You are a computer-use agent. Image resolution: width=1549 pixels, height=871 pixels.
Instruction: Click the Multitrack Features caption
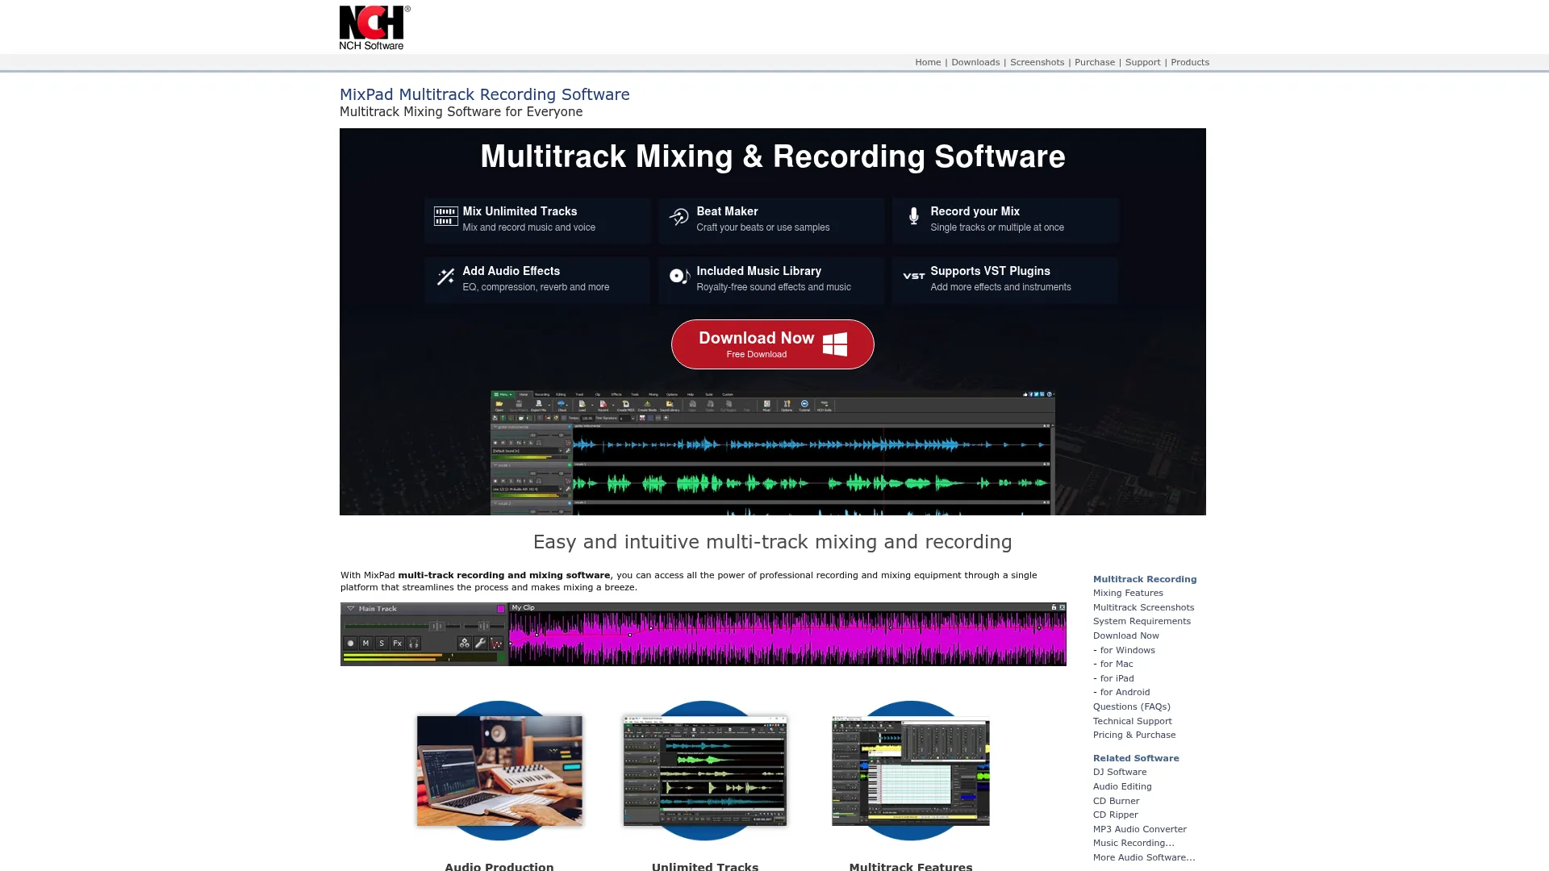pos(910,866)
